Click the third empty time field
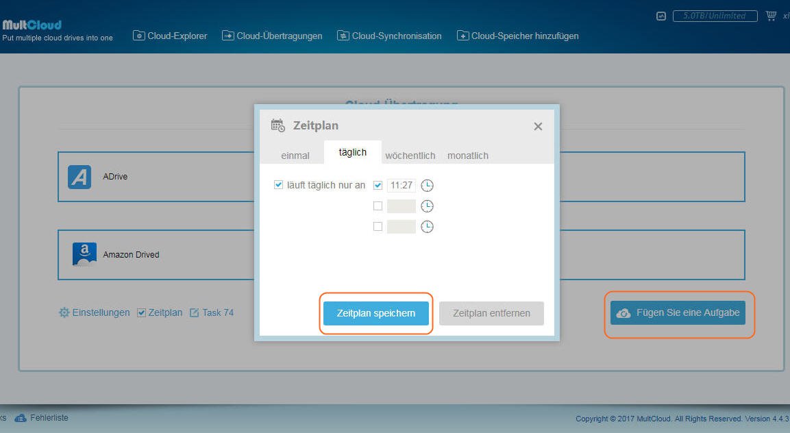The width and height of the screenshot is (790, 433). pos(401,226)
